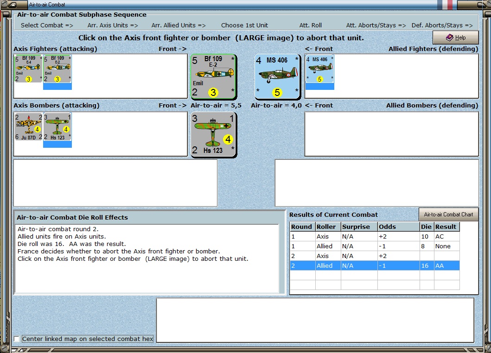491x353 pixels.
Task: Select small Ju 87D bomber counter
Action: [28, 127]
